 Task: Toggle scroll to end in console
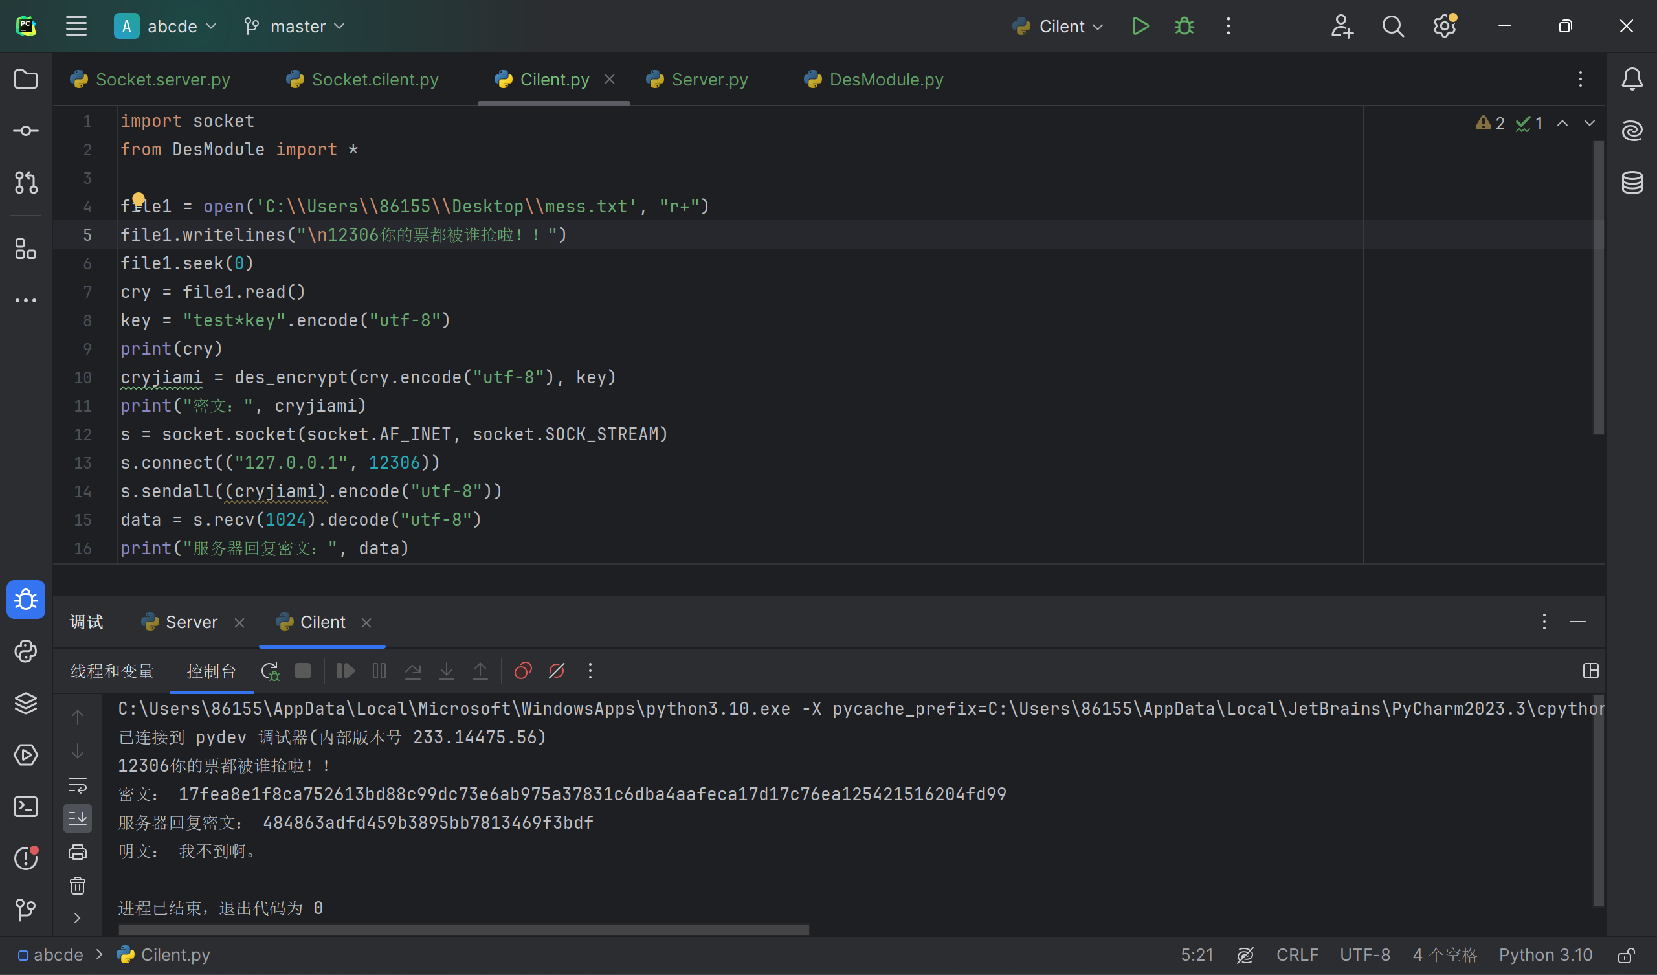pos(78,818)
